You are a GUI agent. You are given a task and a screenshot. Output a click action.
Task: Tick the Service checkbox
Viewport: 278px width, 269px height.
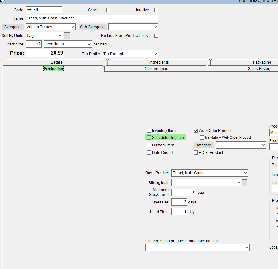tap(108, 10)
